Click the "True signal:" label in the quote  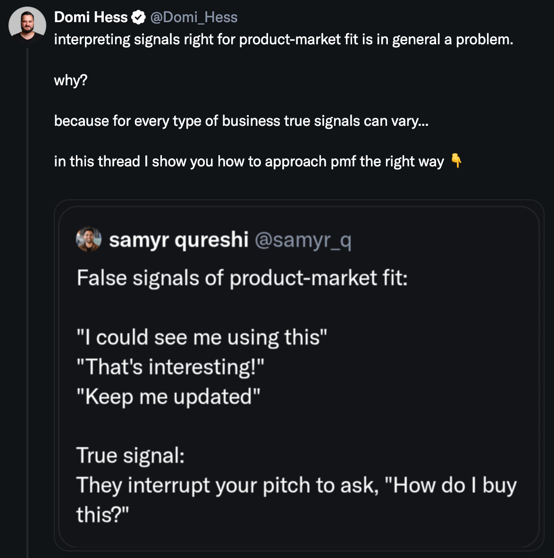pyautogui.click(x=130, y=456)
